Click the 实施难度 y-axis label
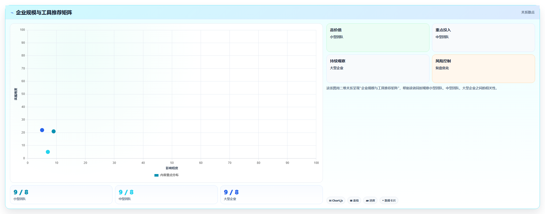The width and height of the screenshot is (545, 214). [x=16, y=94]
